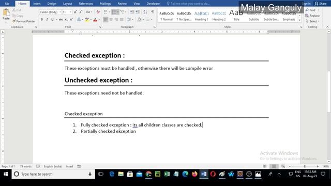
Task: Zoom in with the plus button
Action: pyautogui.click(x=318, y=166)
